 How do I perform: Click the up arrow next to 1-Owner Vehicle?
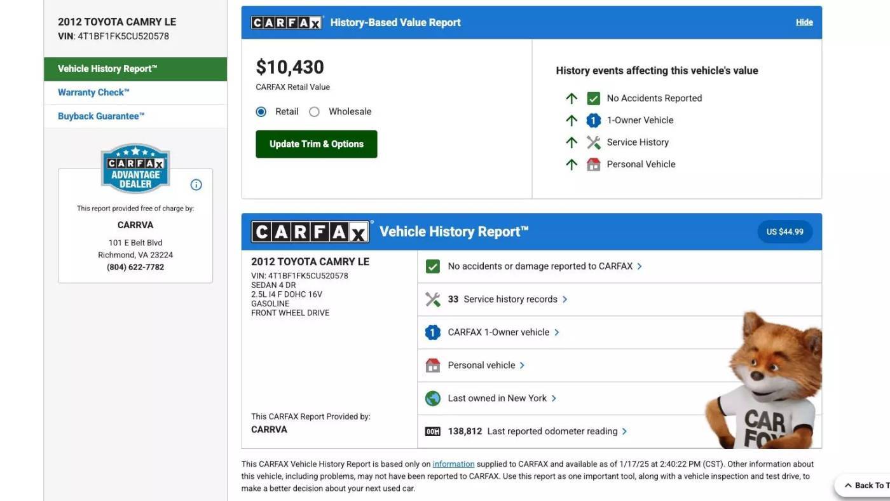tap(572, 120)
